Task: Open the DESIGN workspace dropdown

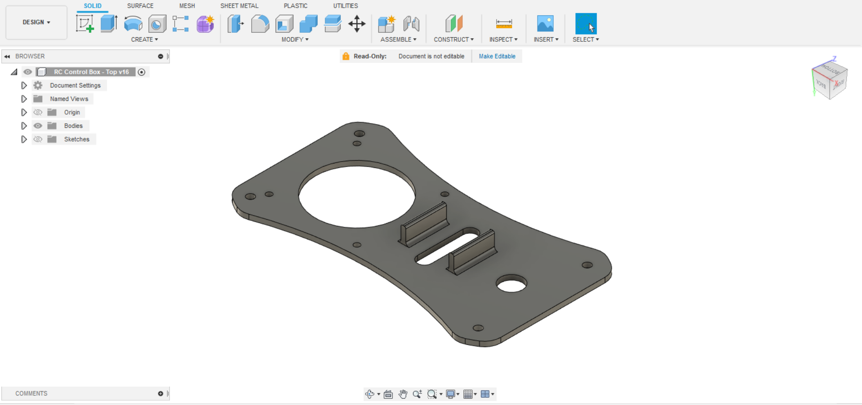Action: point(36,22)
